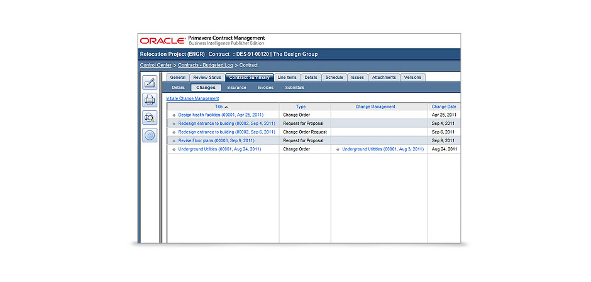Click row icon beside Revise Floor plans

pyautogui.click(x=174, y=141)
